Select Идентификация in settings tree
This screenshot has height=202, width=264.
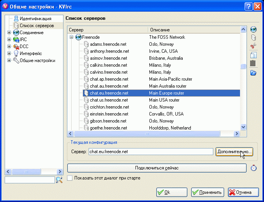tap(36, 19)
